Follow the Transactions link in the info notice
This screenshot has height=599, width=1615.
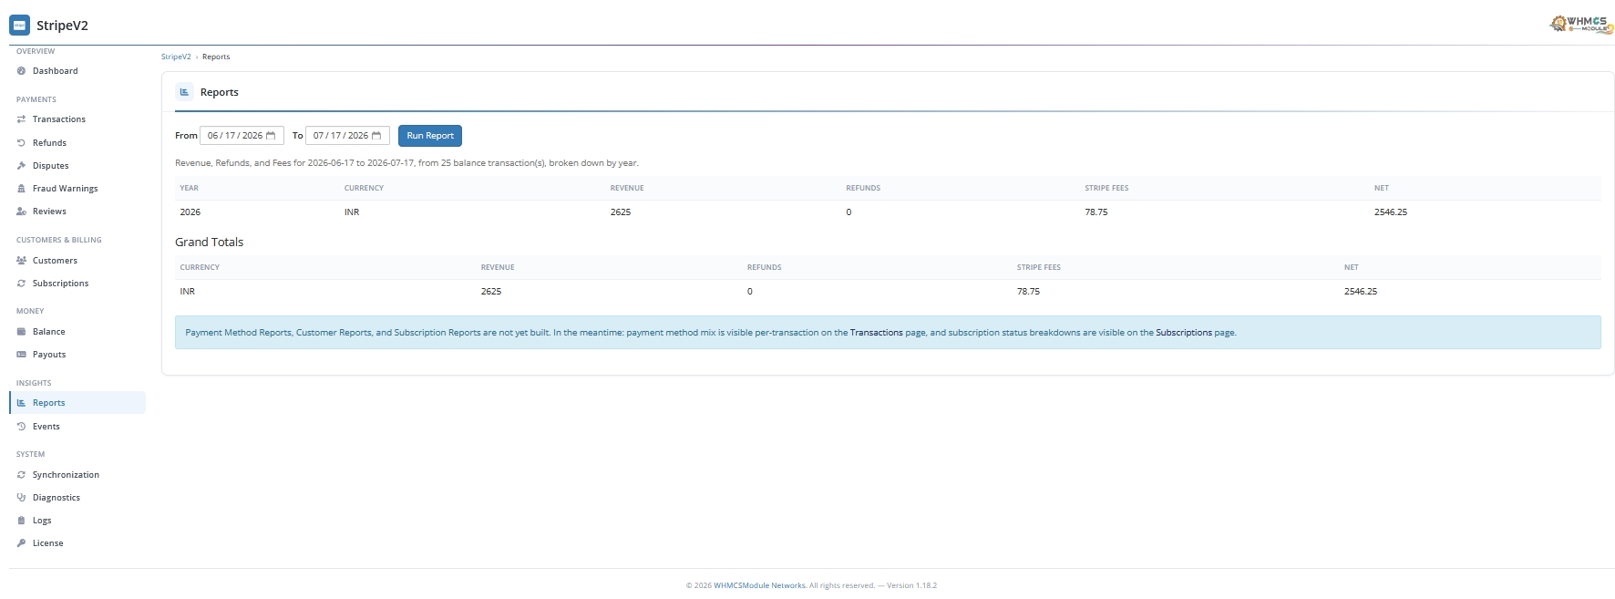[x=876, y=333]
